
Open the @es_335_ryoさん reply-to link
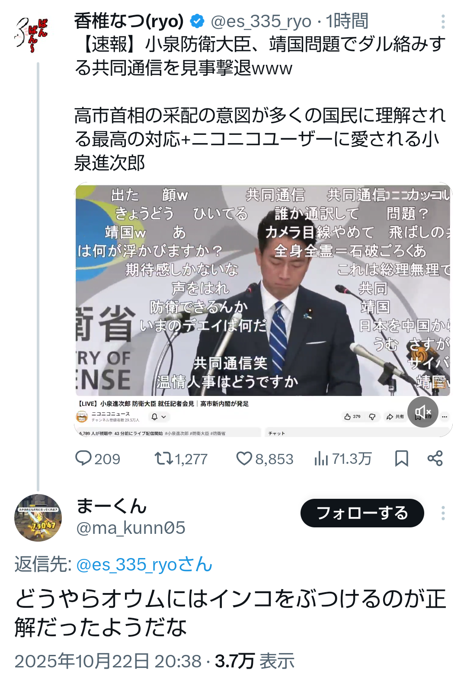[x=144, y=565]
